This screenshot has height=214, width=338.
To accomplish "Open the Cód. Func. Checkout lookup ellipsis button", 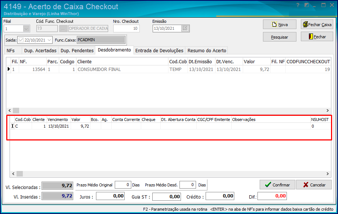I will 63,28.
